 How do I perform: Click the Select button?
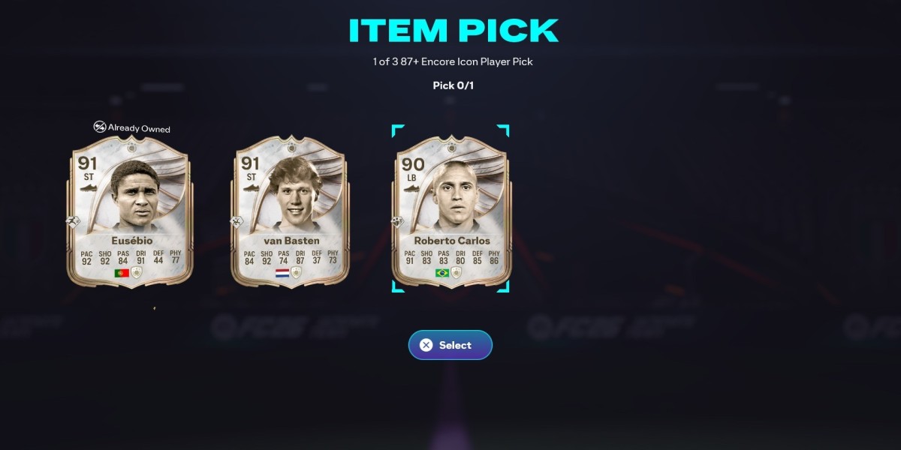point(450,345)
